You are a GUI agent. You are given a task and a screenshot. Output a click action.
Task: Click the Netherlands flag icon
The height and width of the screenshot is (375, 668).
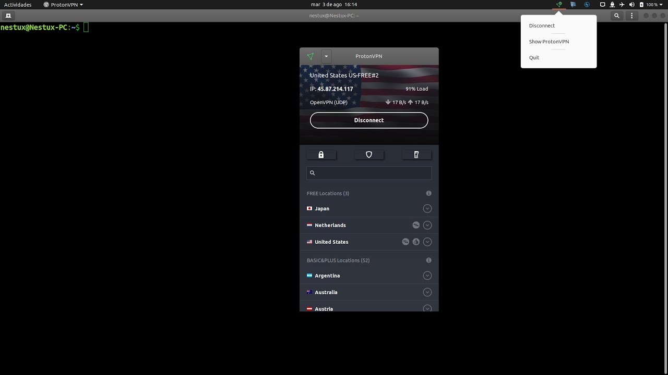(x=309, y=226)
